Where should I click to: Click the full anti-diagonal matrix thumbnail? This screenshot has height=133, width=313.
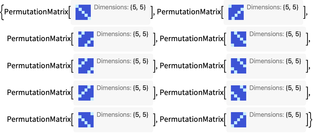pos(238,120)
